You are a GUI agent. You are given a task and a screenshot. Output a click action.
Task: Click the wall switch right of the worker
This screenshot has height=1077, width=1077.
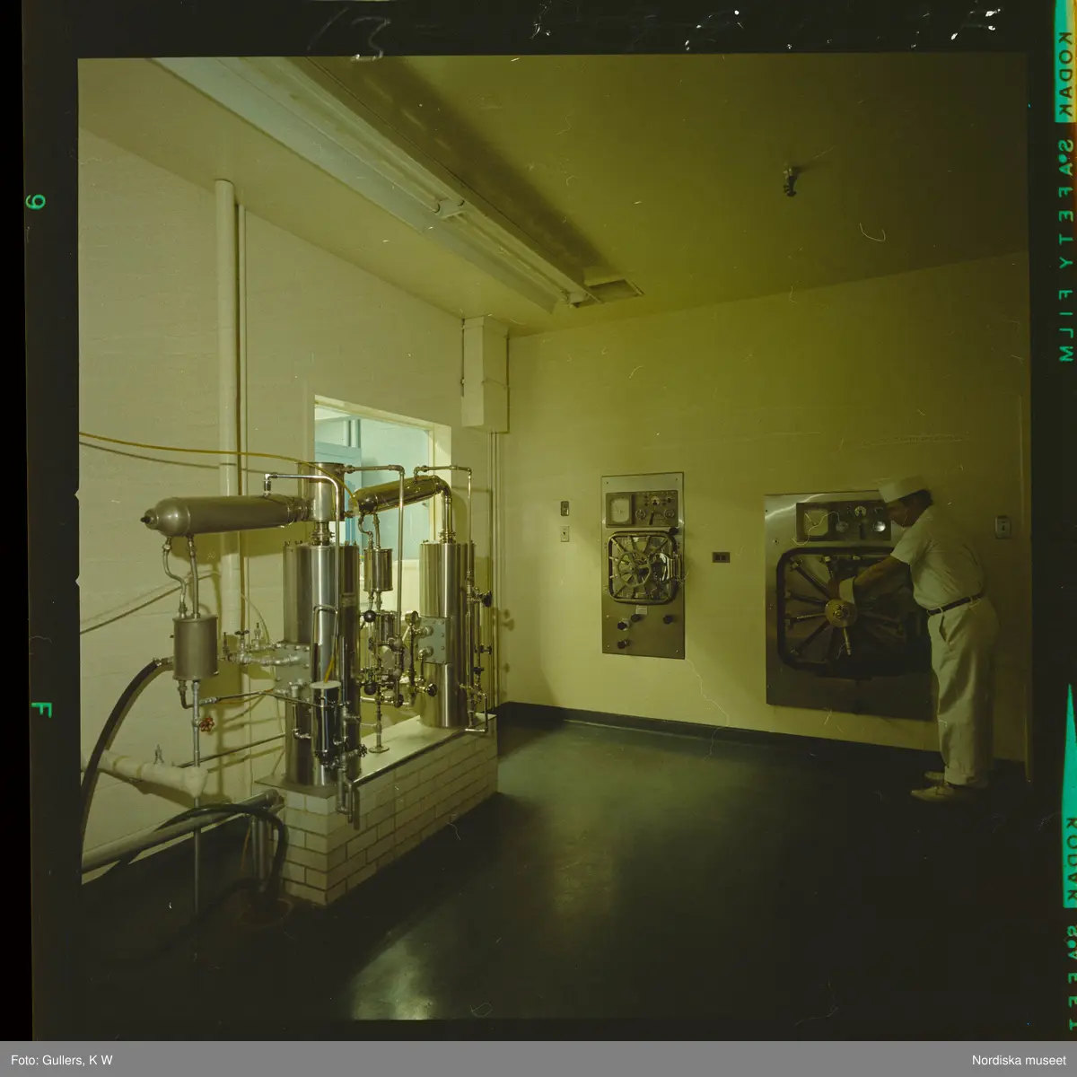click(x=1003, y=526)
